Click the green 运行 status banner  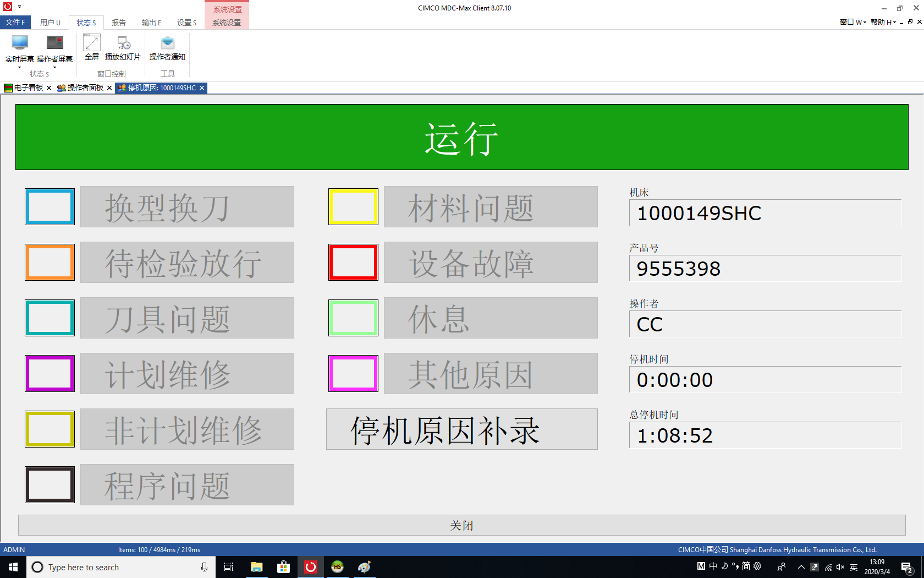(462, 137)
